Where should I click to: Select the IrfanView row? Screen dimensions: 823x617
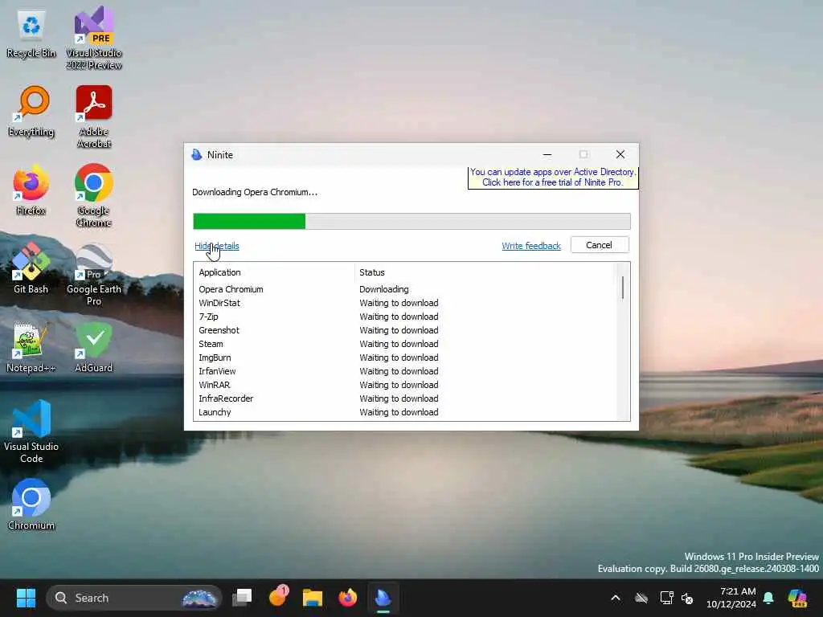tap(404, 371)
